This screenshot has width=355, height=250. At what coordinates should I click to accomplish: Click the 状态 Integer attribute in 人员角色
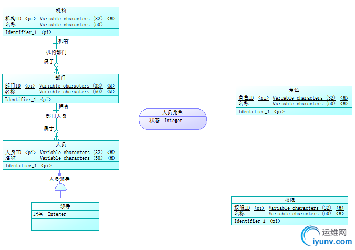tap(166, 121)
